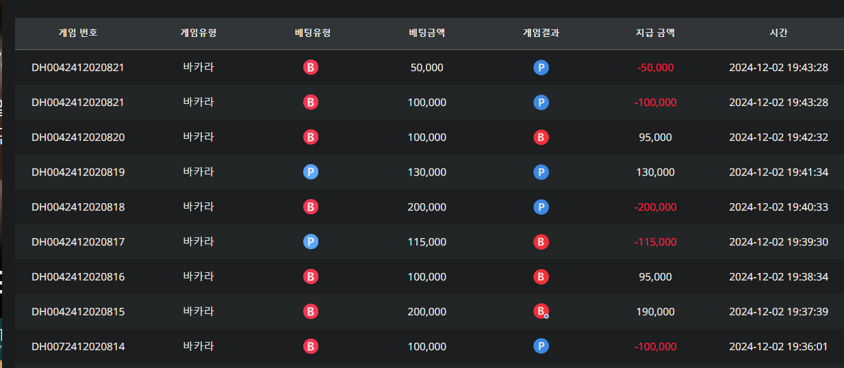Click the 게임결과 column header
Viewport: 844px width, 368px height.
point(541,33)
